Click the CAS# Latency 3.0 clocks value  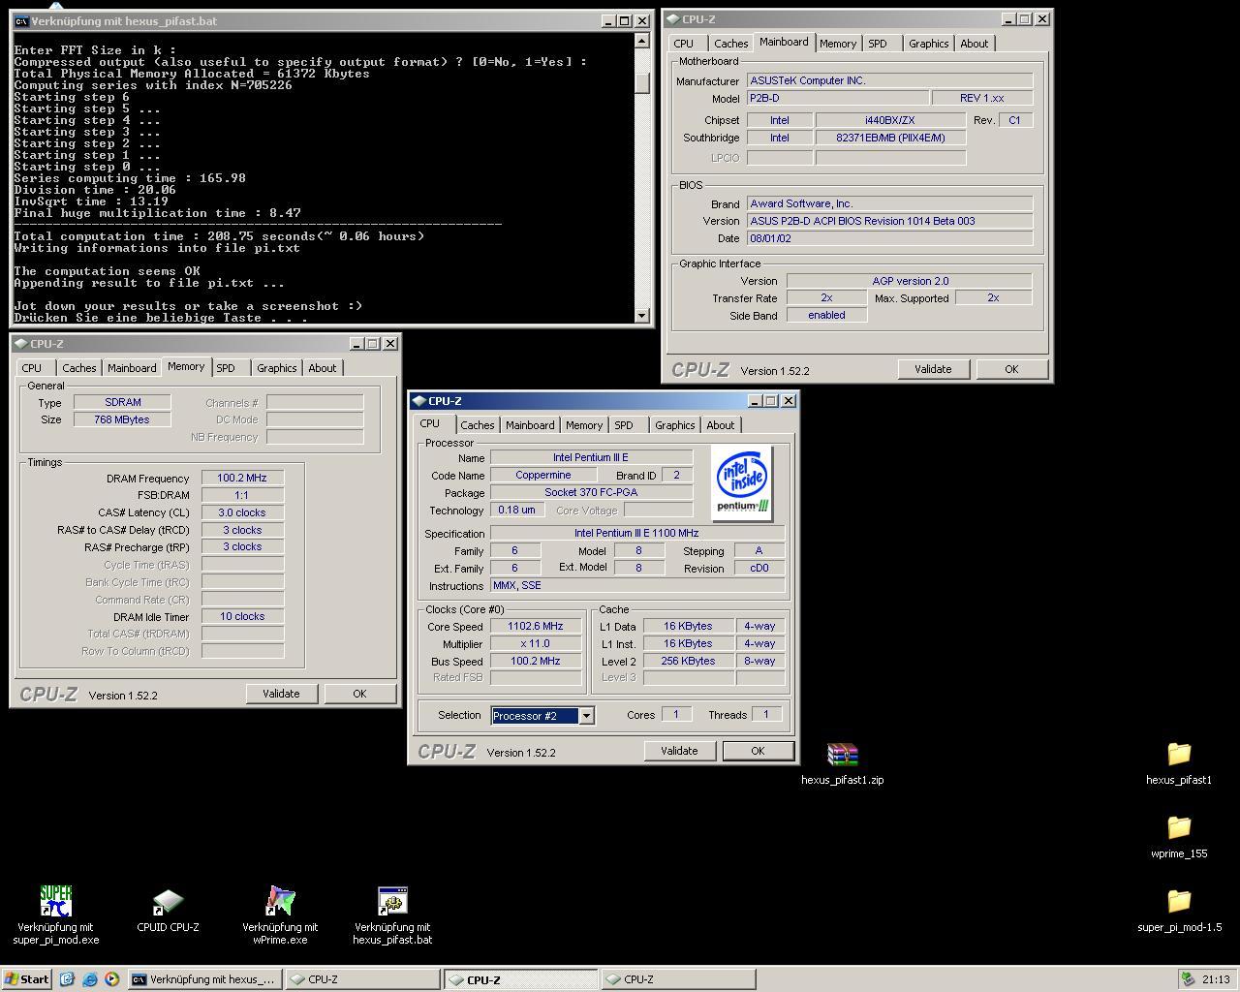point(242,512)
